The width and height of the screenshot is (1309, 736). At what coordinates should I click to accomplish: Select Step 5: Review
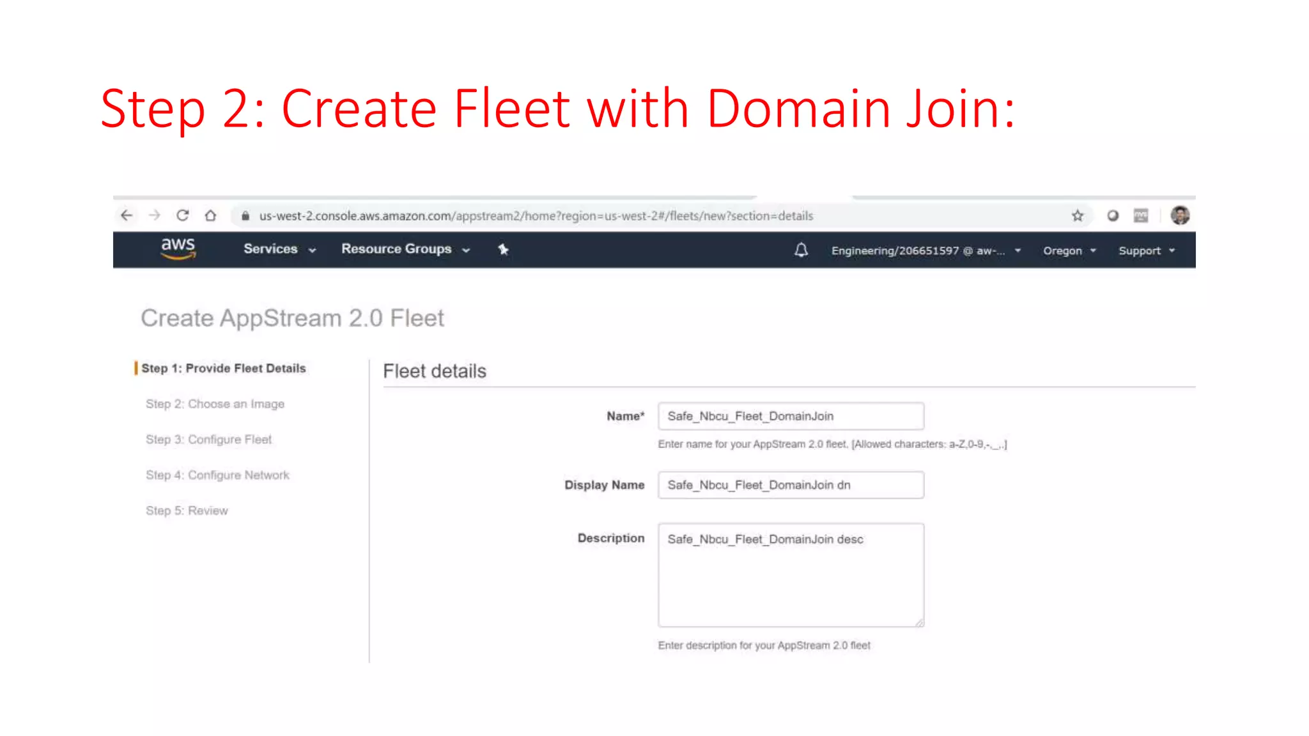pyautogui.click(x=187, y=510)
